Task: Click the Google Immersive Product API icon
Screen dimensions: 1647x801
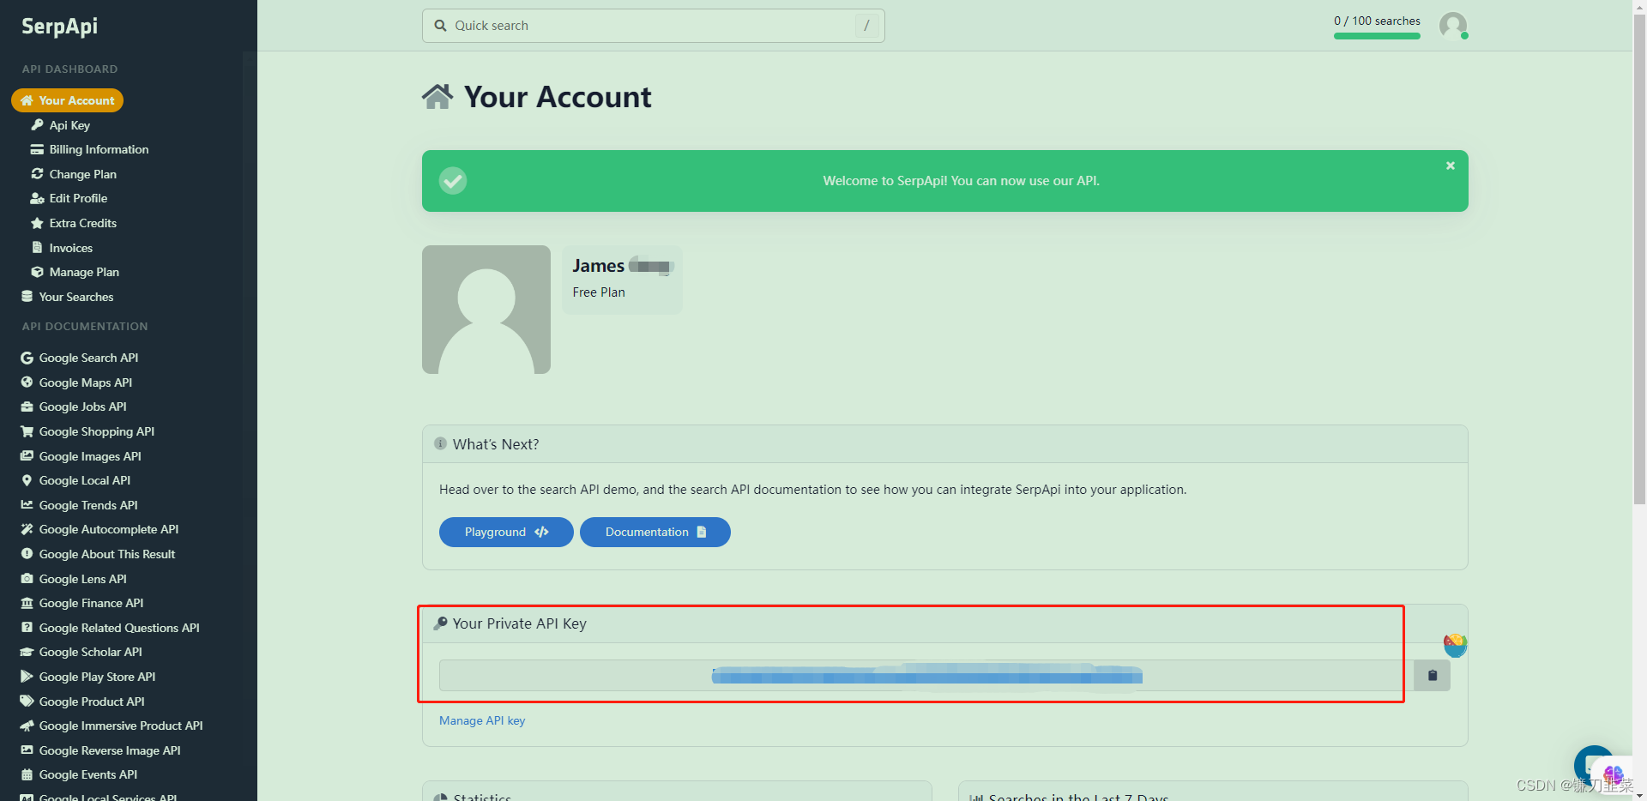Action: 27,726
